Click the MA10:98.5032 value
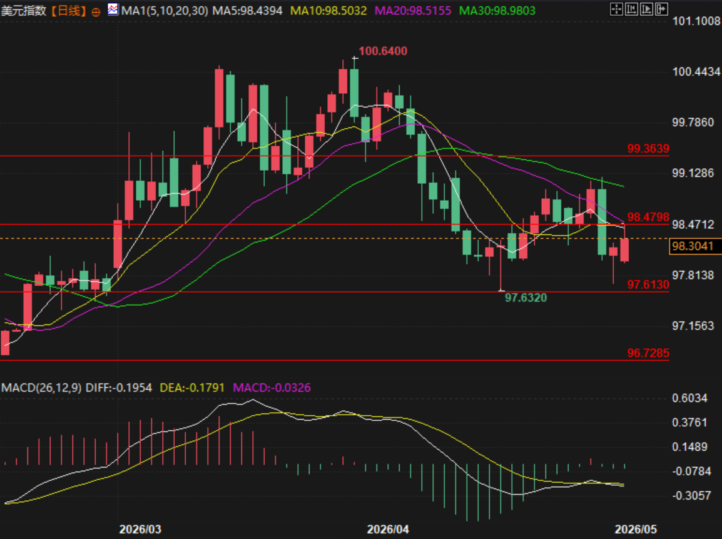The width and height of the screenshot is (722, 539). pos(328,10)
